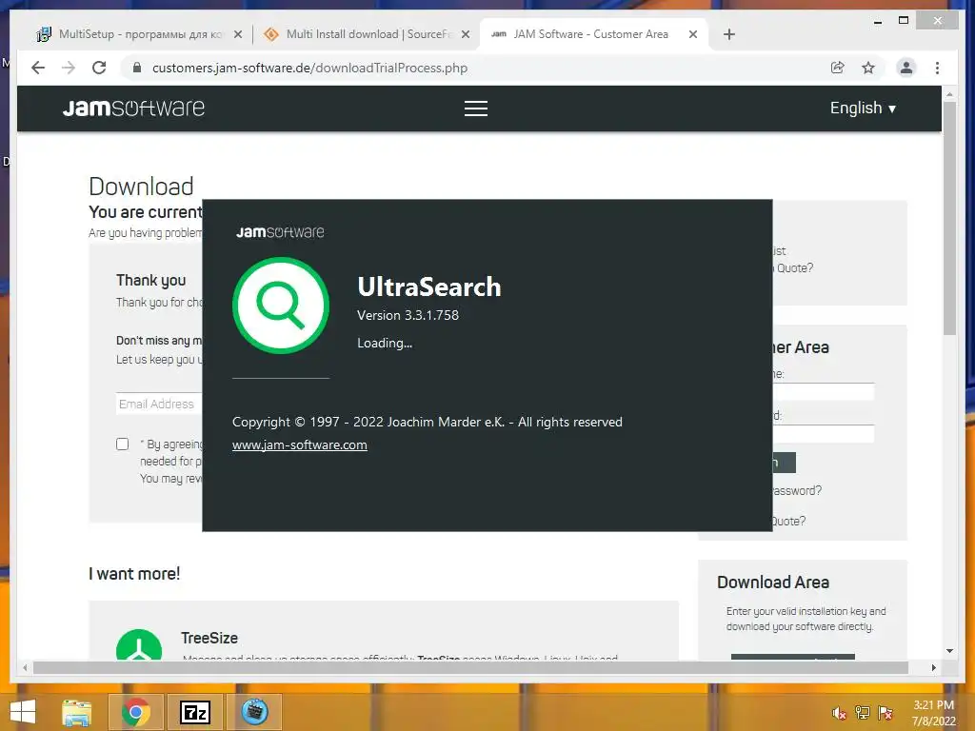The height and width of the screenshot is (731, 975).
Task: View site security lock info
Action: [137, 68]
